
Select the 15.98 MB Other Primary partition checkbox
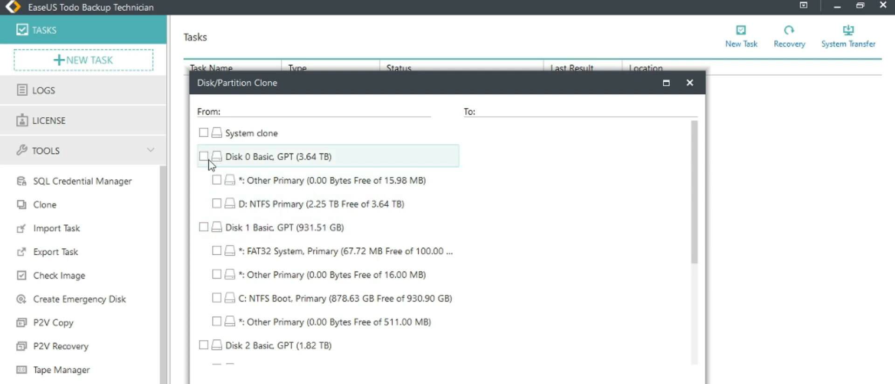click(x=216, y=180)
